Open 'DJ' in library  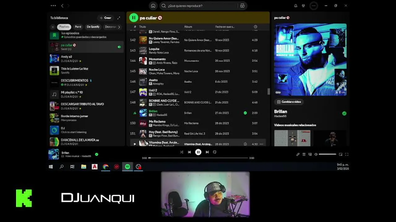pyautogui.click(x=86, y=130)
